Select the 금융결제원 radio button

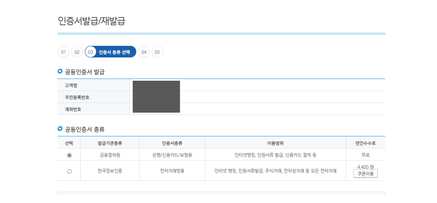point(69,155)
